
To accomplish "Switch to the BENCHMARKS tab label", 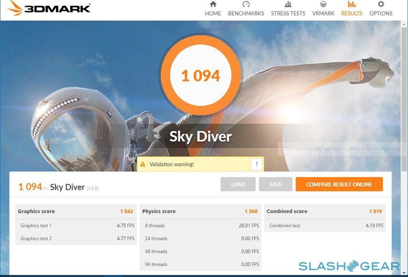I will (x=246, y=13).
